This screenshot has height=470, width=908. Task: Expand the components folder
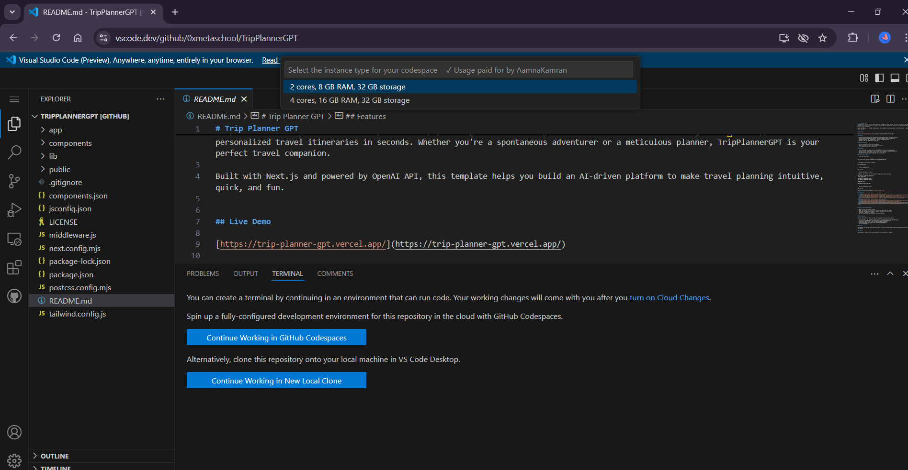(x=70, y=143)
